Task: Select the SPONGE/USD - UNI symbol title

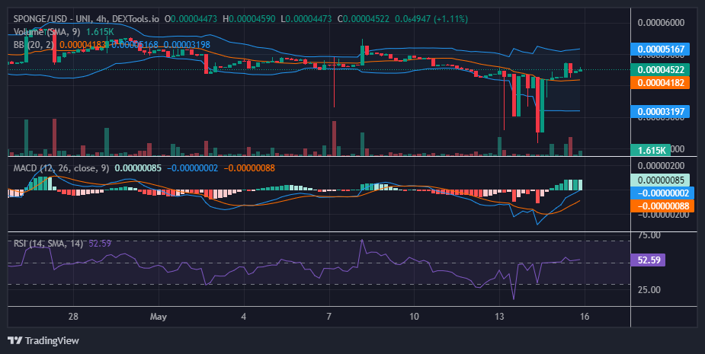Action: point(51,19)
